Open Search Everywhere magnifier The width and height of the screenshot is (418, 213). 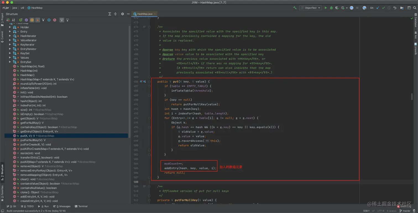click(x=415, y=8)
